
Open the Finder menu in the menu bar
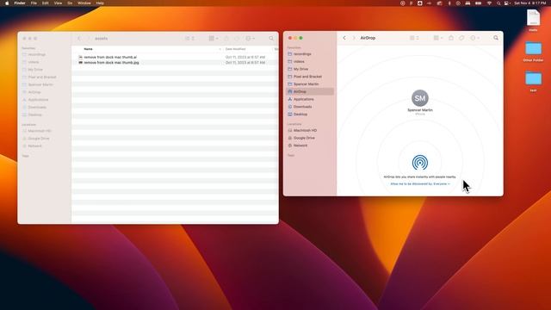click(20, 3)
